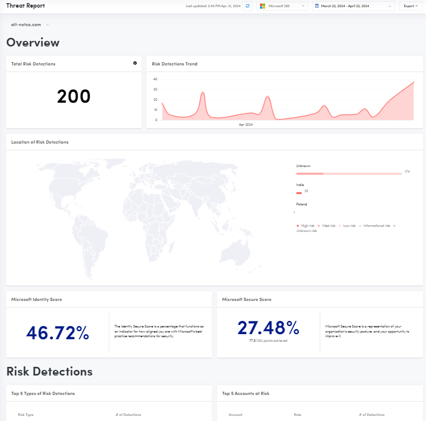Open the date range dropdown
The width and height of the screenshot is (426, 421).
pos(353,6)
